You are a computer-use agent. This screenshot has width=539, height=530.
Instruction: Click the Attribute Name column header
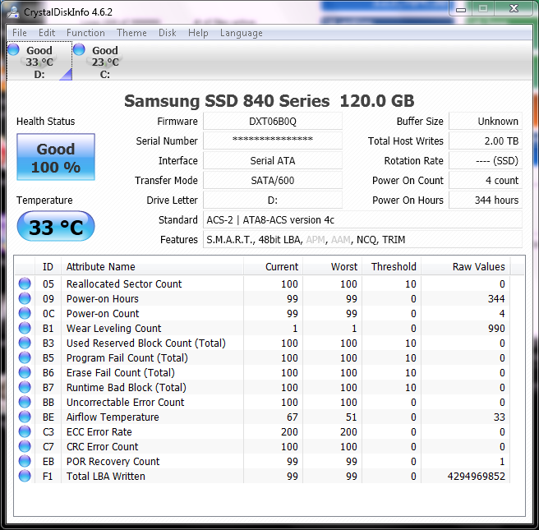tap(153, 267)
